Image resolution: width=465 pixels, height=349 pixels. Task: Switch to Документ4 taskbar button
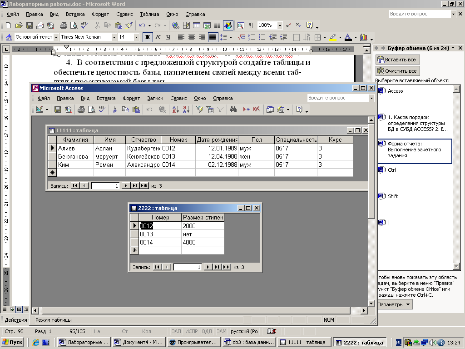pyautogui.click(x=139, y=342)
